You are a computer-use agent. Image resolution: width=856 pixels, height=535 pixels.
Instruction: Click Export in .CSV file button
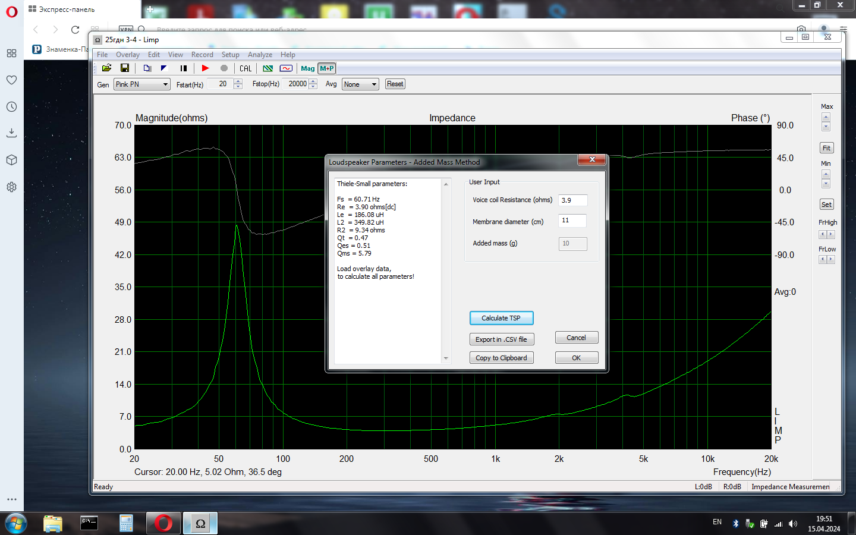coord(501,339)
